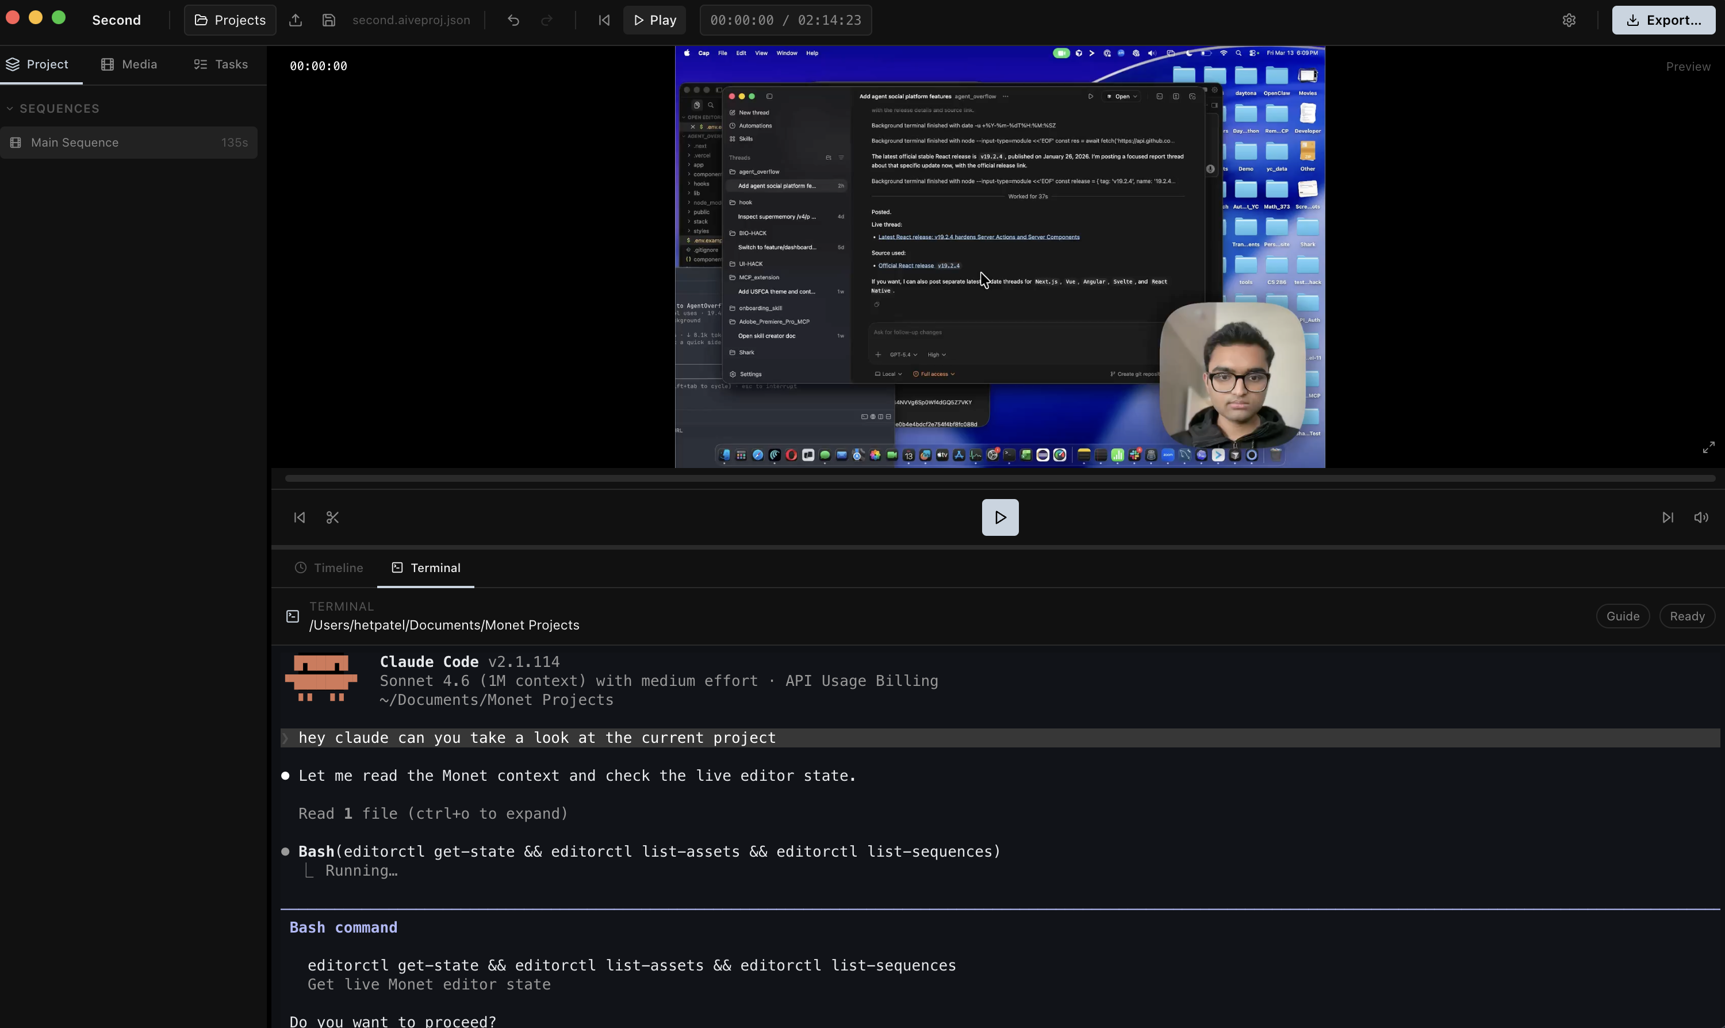
Task: Click the Export button
Action: 1664,20
